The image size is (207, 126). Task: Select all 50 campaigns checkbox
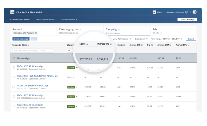tap(14, 58)
